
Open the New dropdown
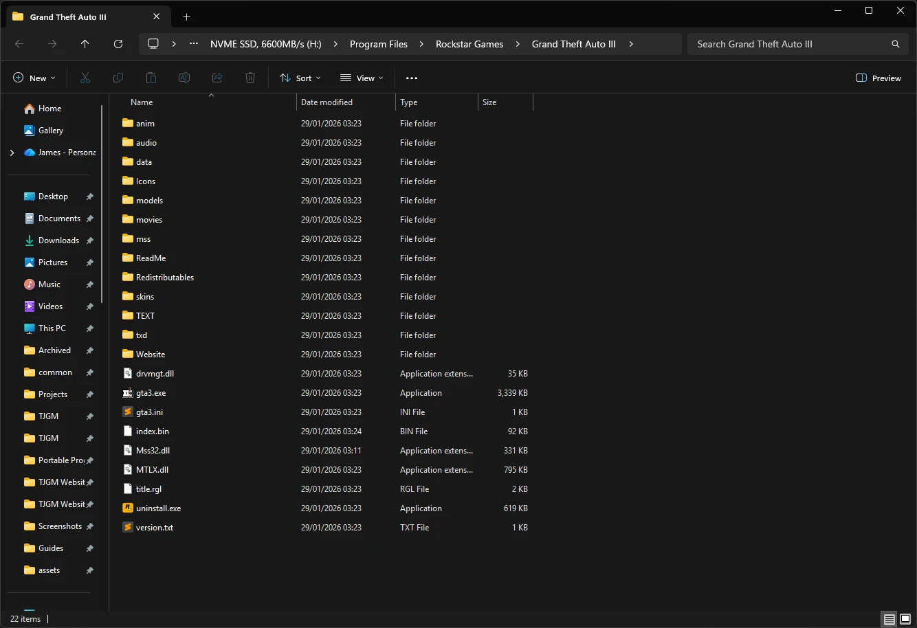pyautogui.click(x=34, y=78)
